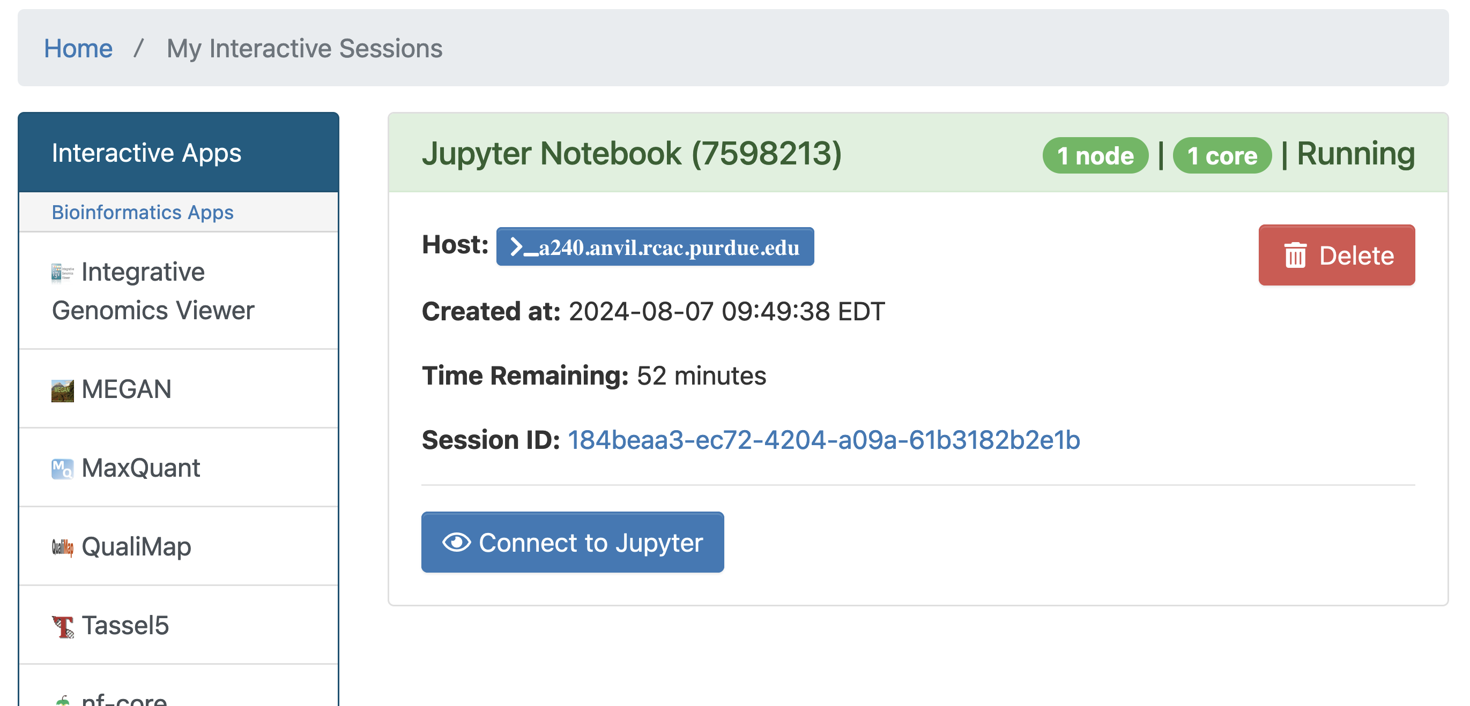This screenshot has width=1470, height=706.
Task: Select the MEGAN app icon
Action: click(x=62, y=389)
